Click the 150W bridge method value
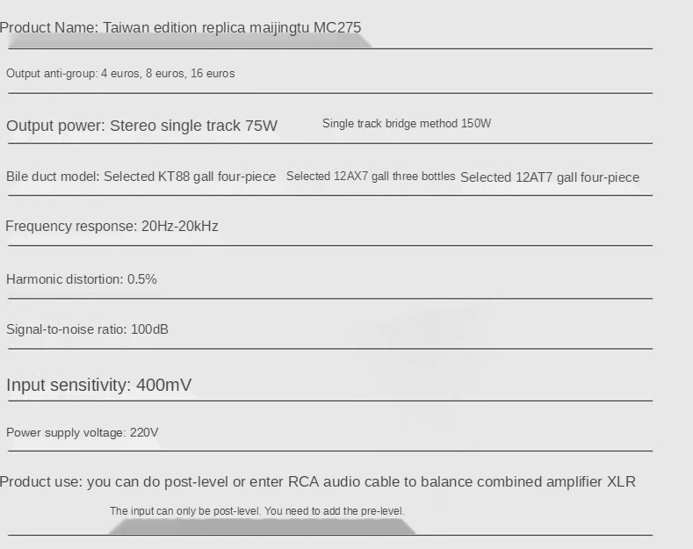693x549 pixels. [475, 124]
